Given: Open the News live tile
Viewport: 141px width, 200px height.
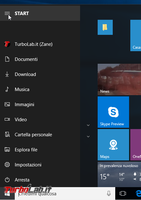Looking at the screenshot, I should pyautogui.click(x=119, y=79).
